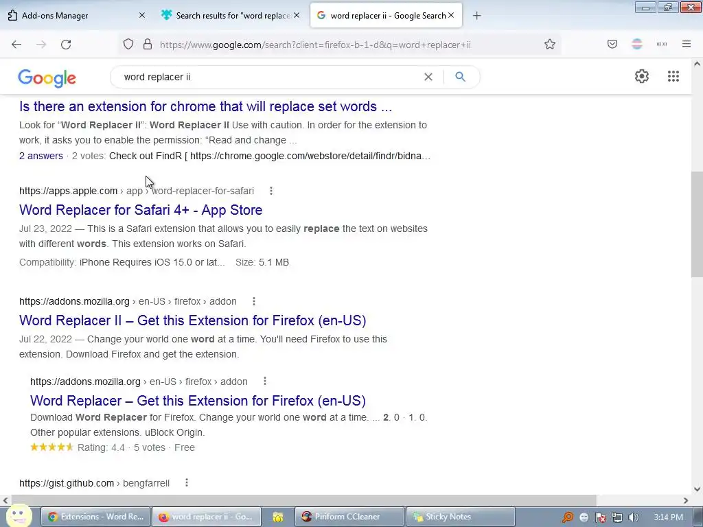Save page to Pocket
The width and height of the screenshot is (703, 527).
point(612,45)
